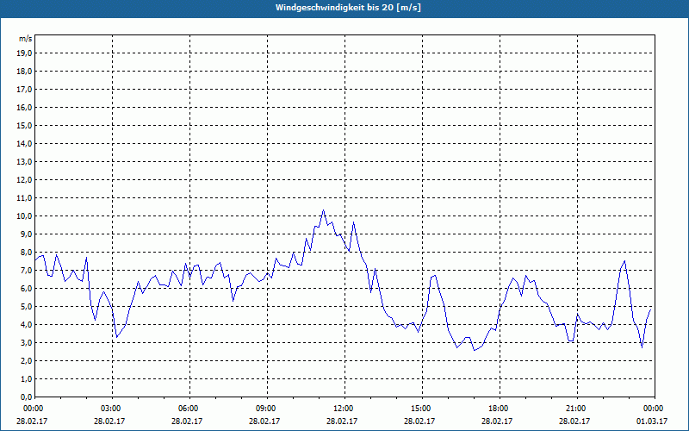
Task: Select the "9,0" y-axis label
Action: click(26, 234)
